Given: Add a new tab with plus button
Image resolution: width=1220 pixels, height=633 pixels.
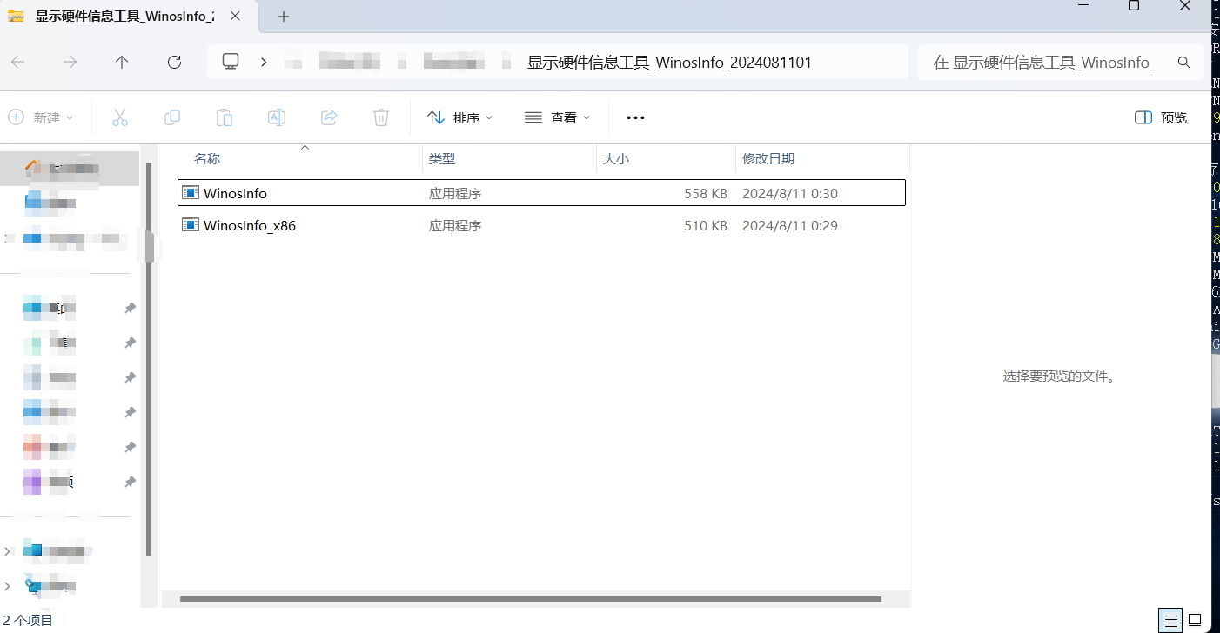Looking at the screenshot, I should pos(283,17).
